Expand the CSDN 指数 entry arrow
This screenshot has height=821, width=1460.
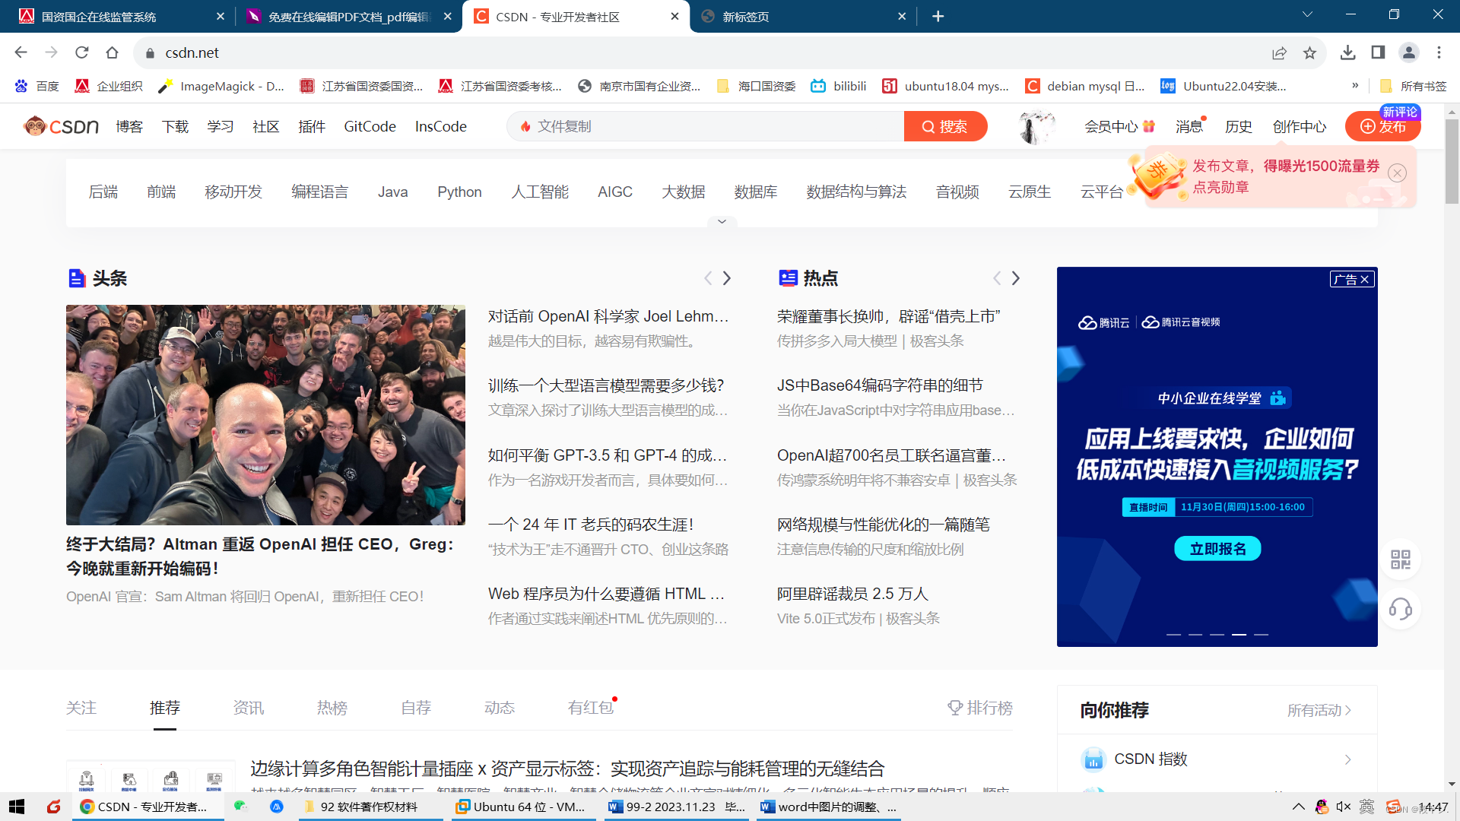(x=1347, y=759)
